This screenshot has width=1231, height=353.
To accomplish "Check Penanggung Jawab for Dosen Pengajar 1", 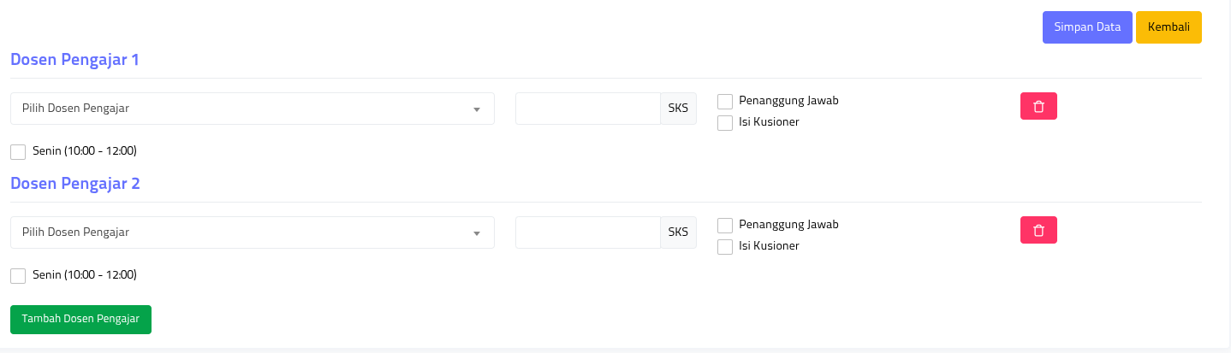I will 725,101.
